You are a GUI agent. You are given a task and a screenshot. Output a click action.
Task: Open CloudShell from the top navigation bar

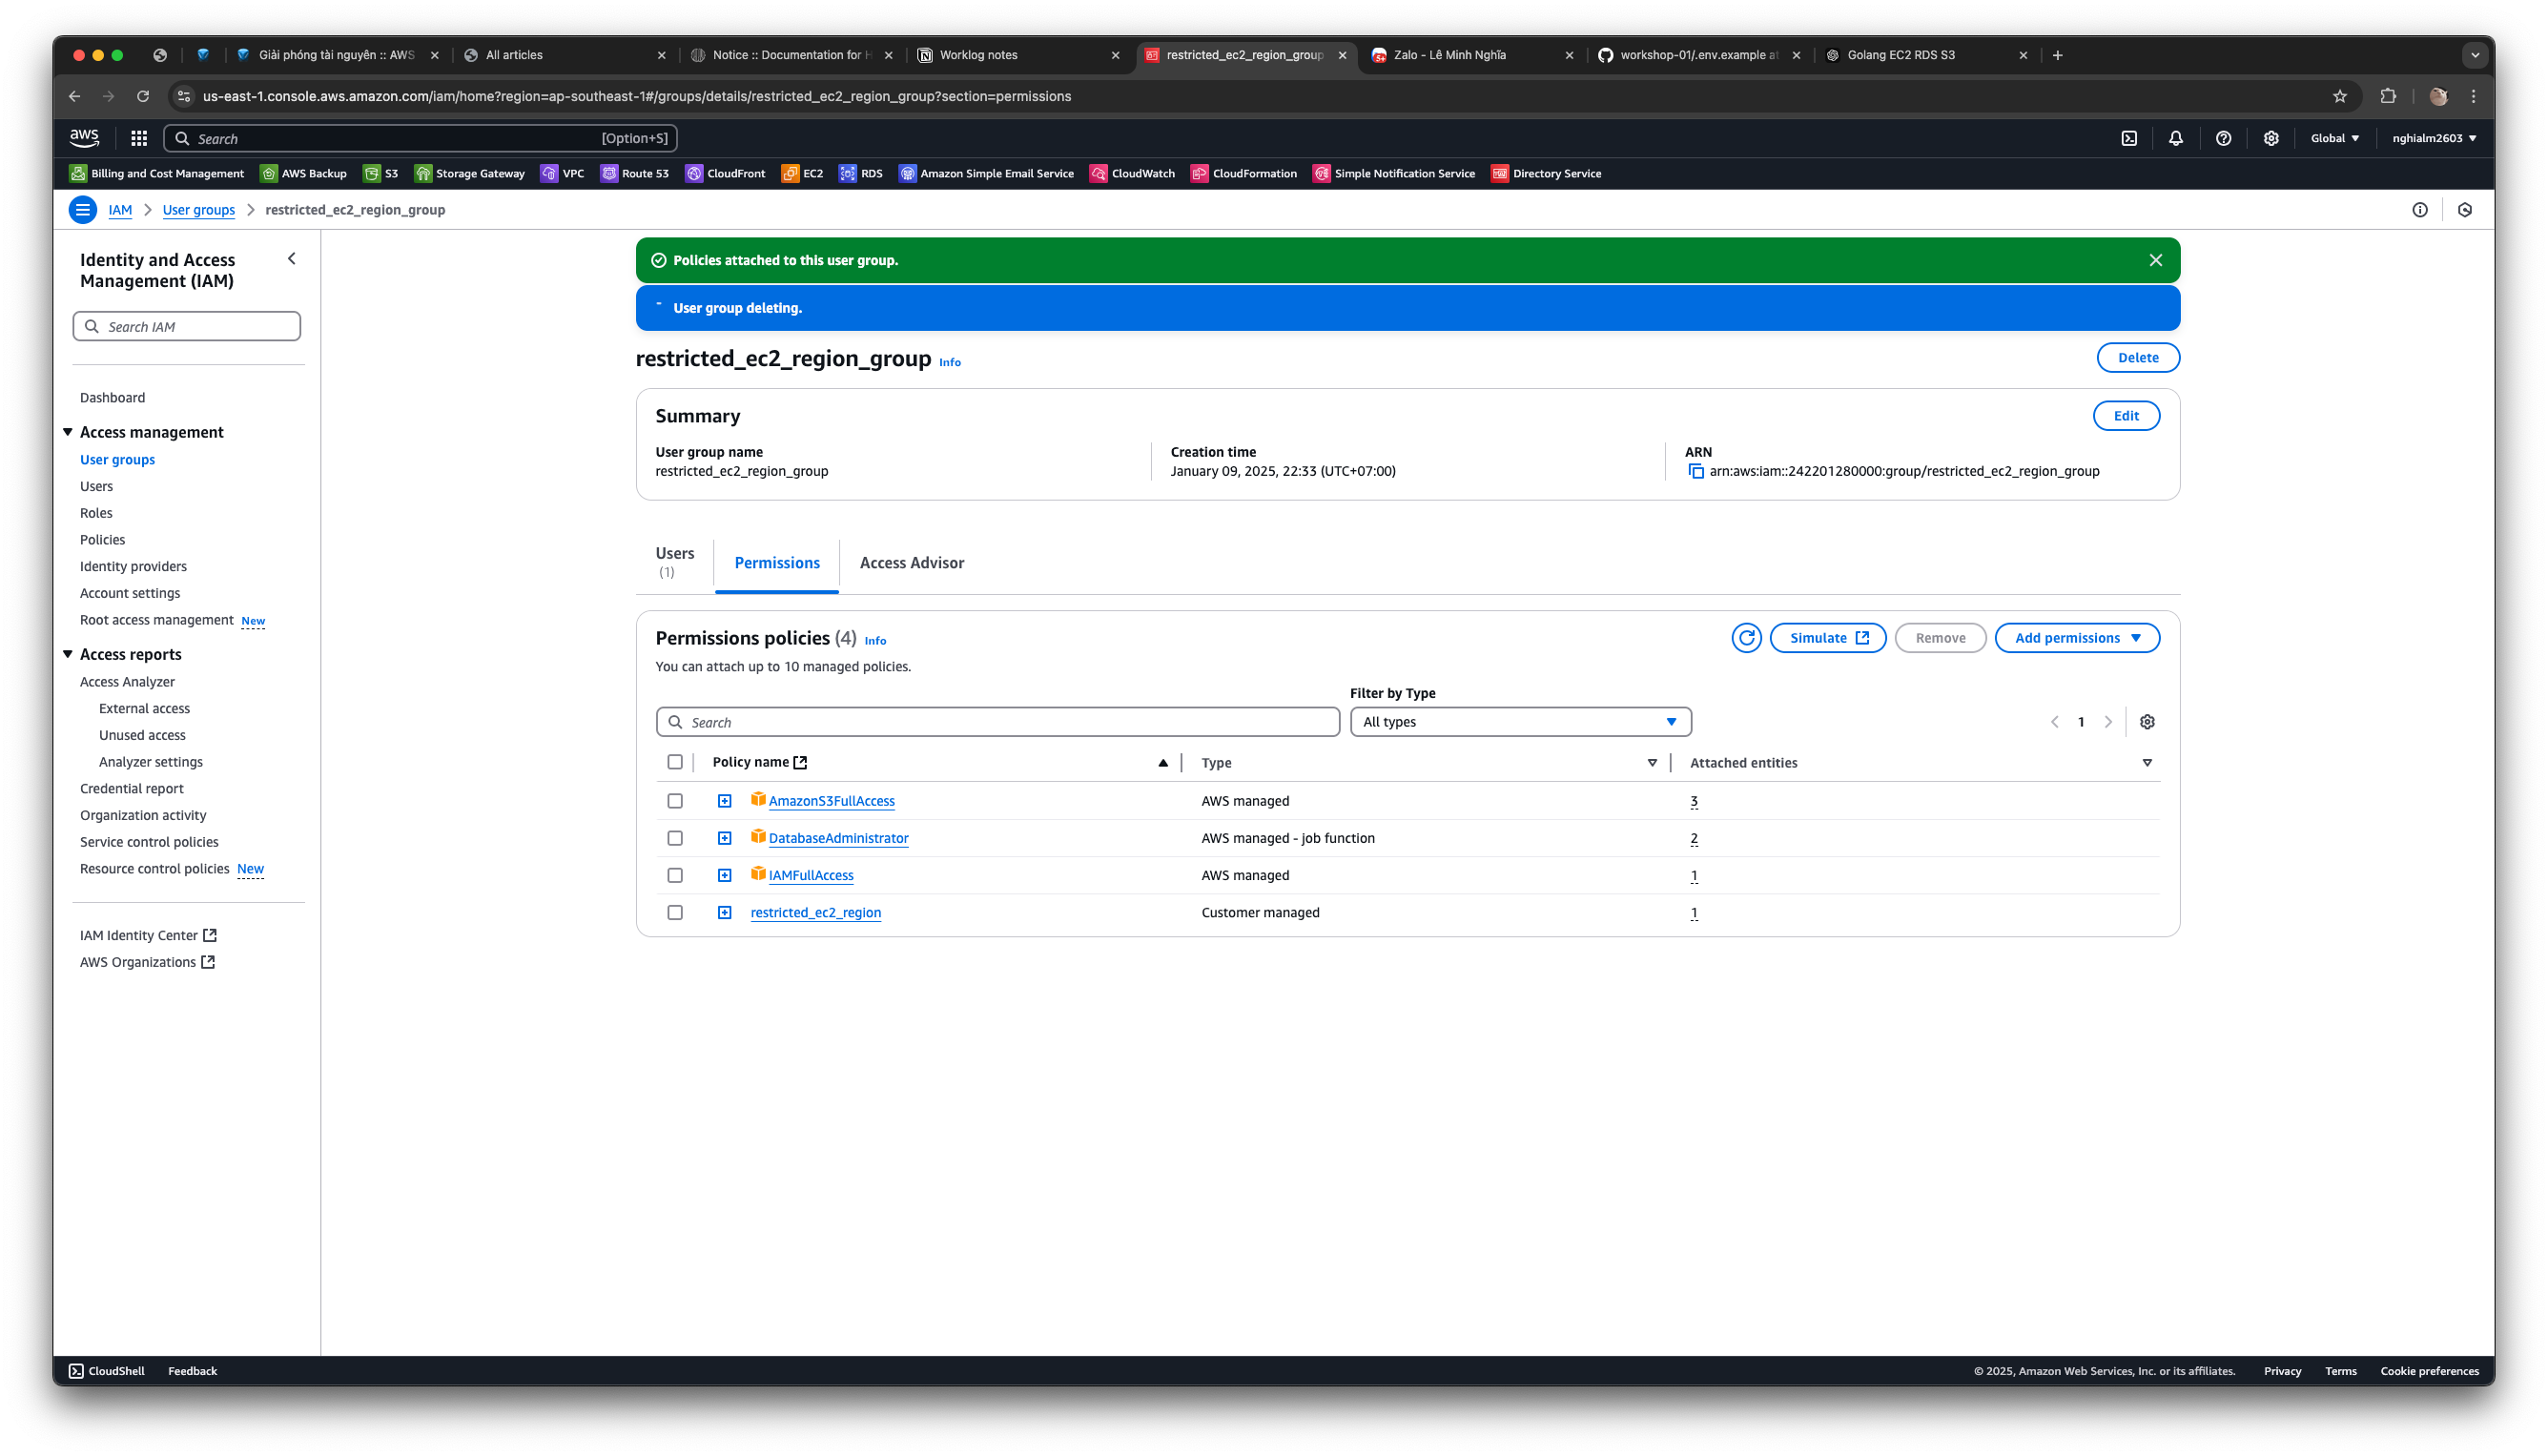pos(2129,138)
